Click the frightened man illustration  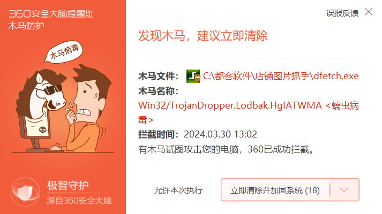pyautogui.click(x=86, y=108)
